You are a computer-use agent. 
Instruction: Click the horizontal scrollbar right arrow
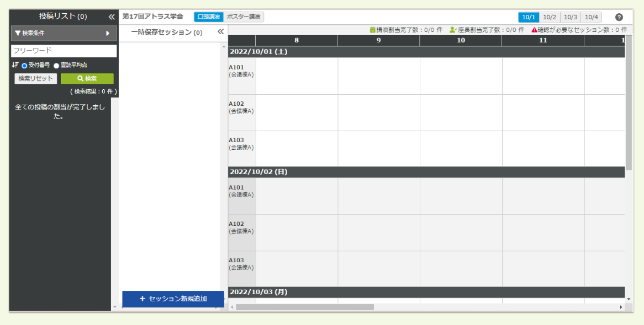(621, 307)
